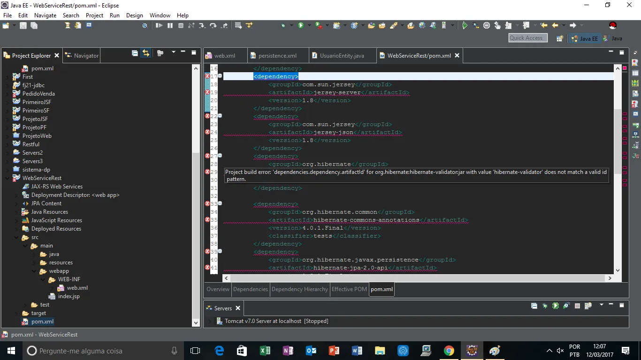Select index.jsp in the project tree

69,296
